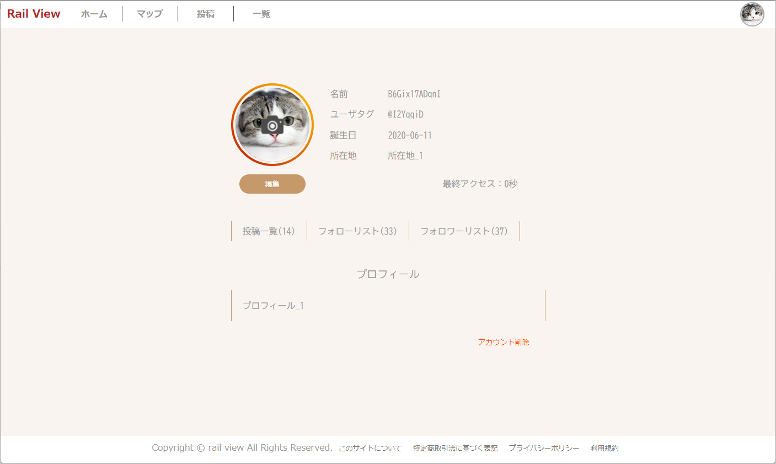
Task: Open 特定商取引法に基づく表記 in the footer
Action: click(x=456, y=449)
